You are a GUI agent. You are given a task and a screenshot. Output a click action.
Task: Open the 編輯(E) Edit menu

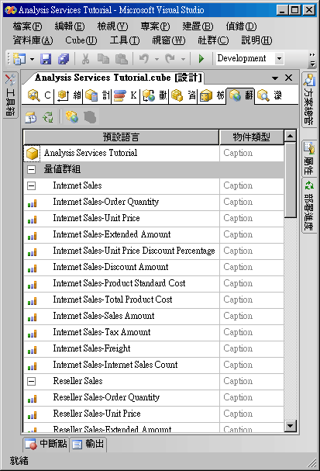coord(70,26)
